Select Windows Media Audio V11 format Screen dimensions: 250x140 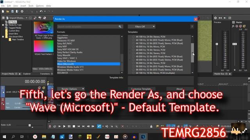[x=70, y=67]
